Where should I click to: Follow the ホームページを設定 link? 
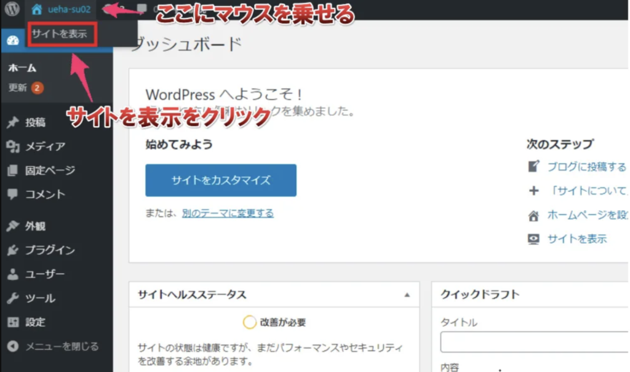pyautogui.click(x=588, y=215)
